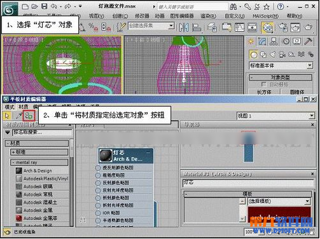Screen dimensions: 320x239
Task: Click the Render Production teapot icon
Action: click(x=308, y=27)
